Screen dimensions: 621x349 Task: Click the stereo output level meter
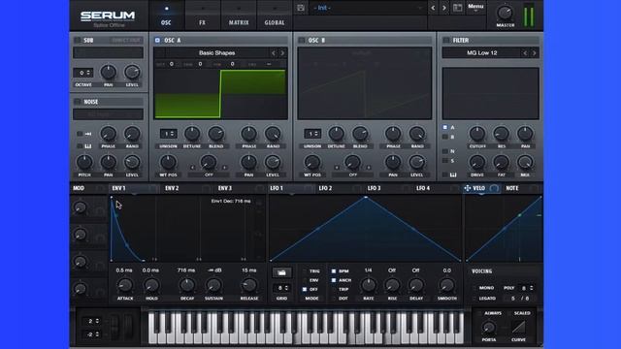(529, 16)
